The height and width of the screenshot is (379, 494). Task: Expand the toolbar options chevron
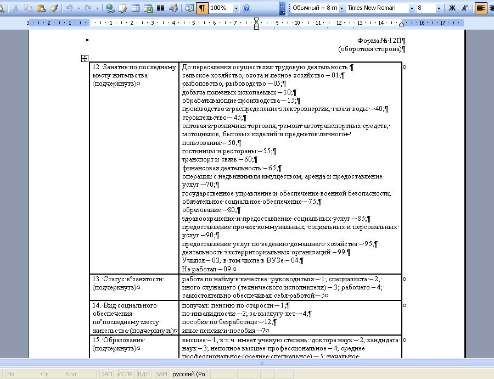[282, 8]
